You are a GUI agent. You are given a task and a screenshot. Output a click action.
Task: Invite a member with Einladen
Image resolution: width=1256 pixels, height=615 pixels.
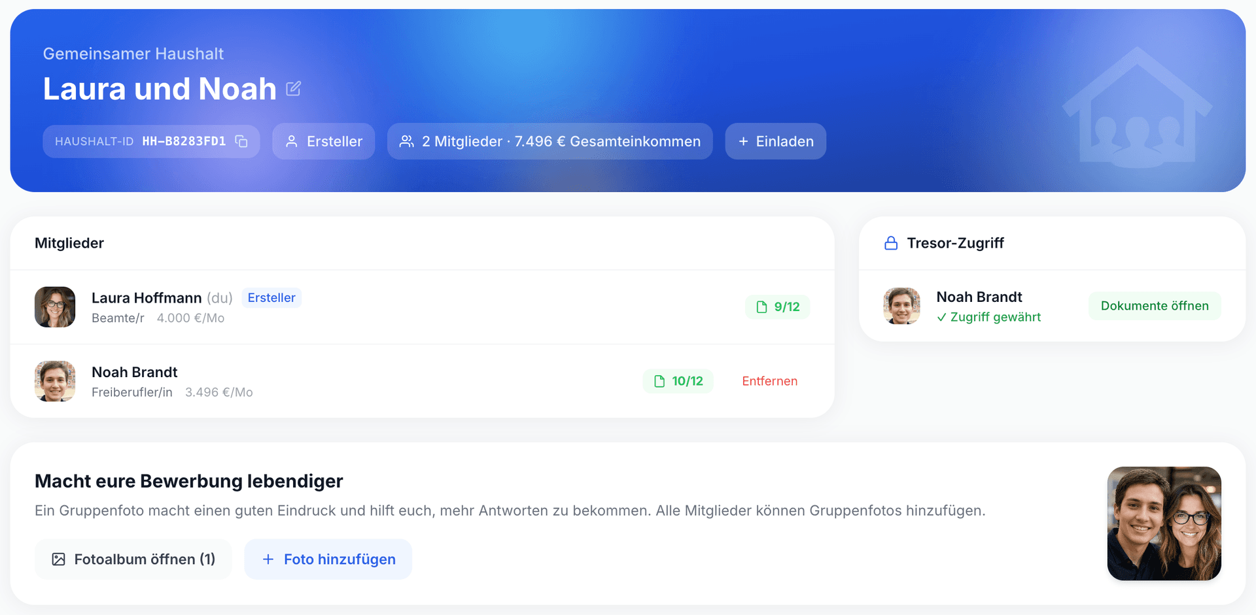(x=776, y=141)
